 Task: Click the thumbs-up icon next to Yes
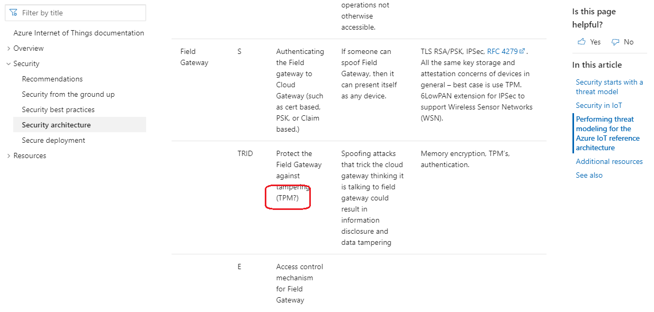580,41
